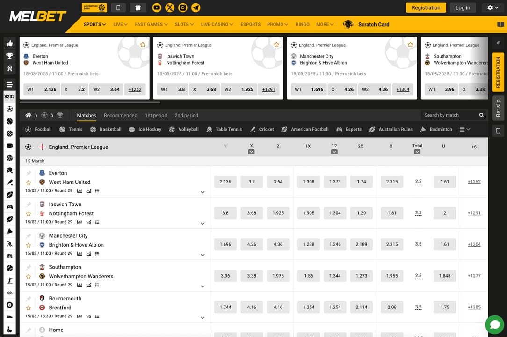
Task: Open the LIVE CASINO menu
Action: 217,24
